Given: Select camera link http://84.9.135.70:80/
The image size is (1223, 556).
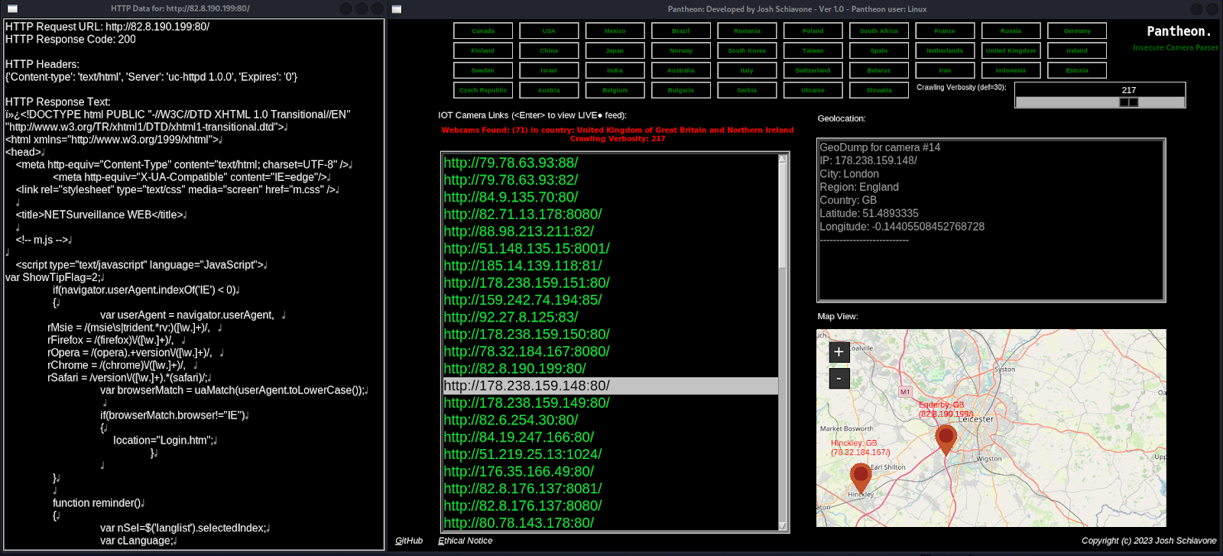Looking at the screenshot, I should (610, 197).
